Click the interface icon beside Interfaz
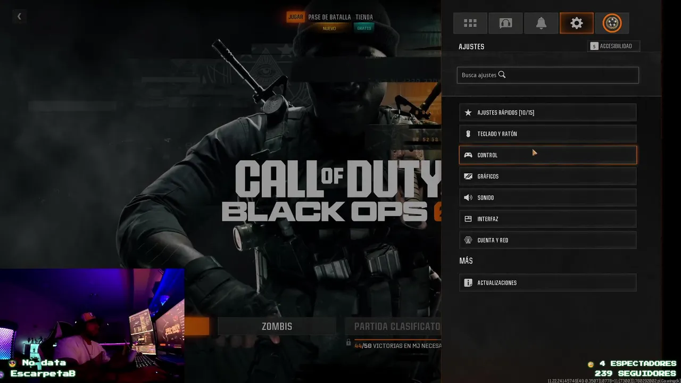This screenshot has height=383, width=681. click(468, 219)
